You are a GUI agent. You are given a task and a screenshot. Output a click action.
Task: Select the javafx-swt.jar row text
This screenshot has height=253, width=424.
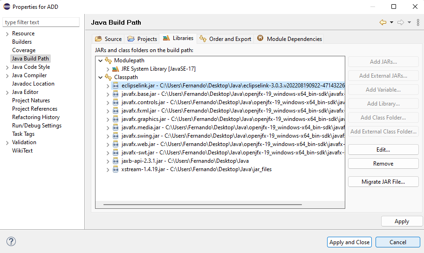point(233,153)
